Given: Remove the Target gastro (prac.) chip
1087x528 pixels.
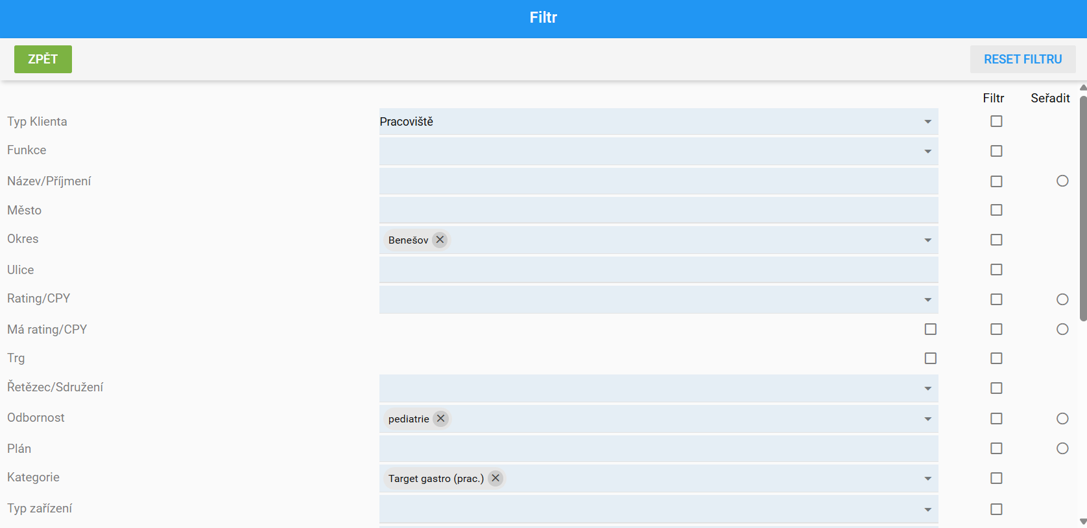Looking at the screenshot, I should pyautogui.click(x=496, y=478).
